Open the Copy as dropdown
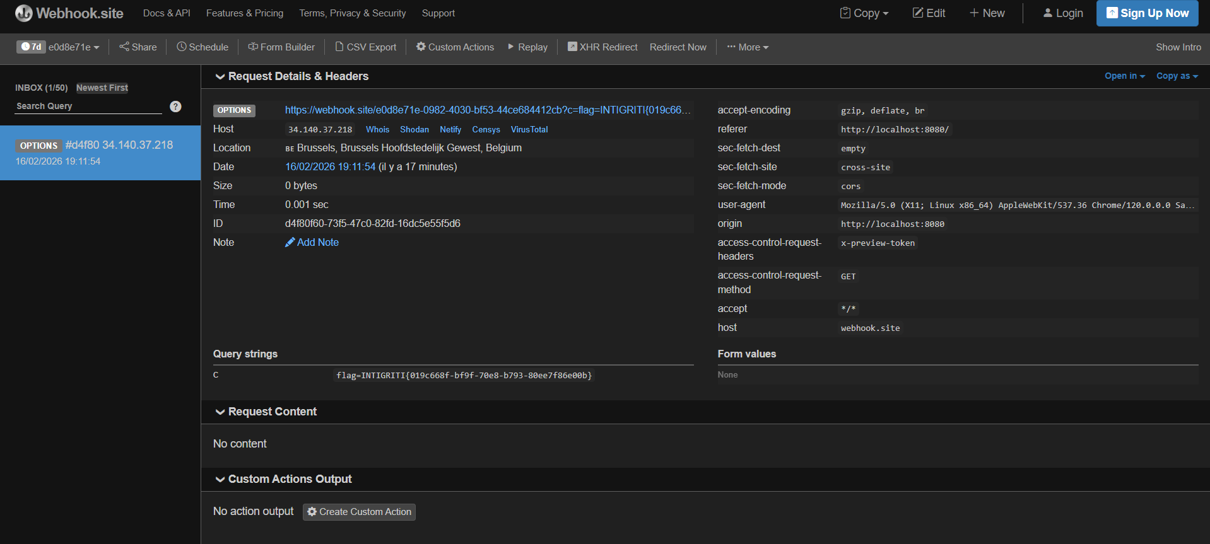The height and width of the screenshot is (544, 1210). coord(1177,76)
